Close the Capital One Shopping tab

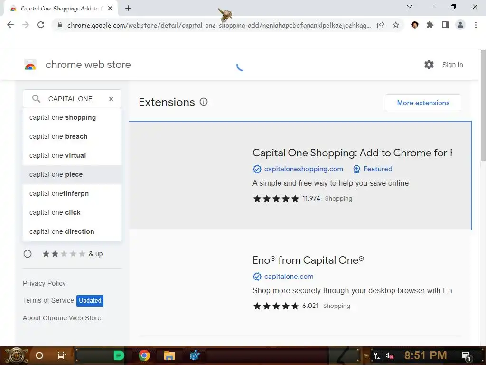tap(110, 9)
